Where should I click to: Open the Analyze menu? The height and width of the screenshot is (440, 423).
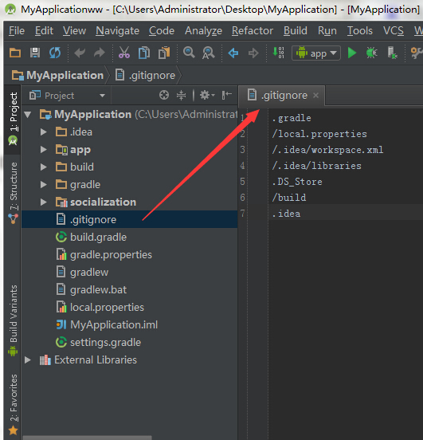pyautogui.click(x=203, y=30)
